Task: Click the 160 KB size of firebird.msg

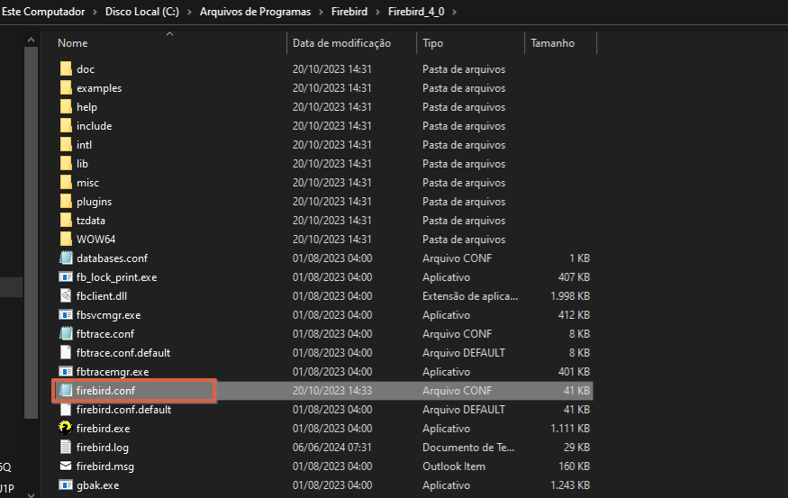Action: [574, 466]
